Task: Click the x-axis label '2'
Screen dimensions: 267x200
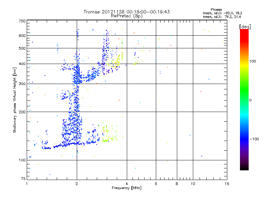Action: click(77, 184)
